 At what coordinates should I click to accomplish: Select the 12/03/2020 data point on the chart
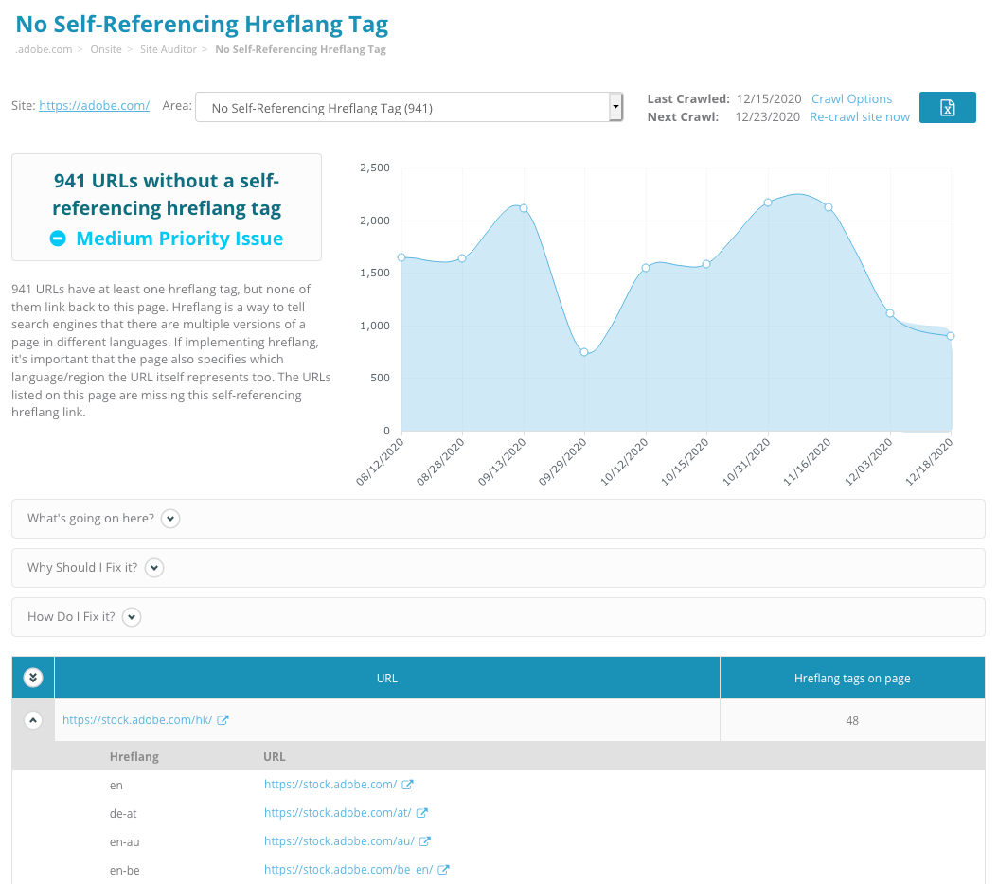click(x=891, y=312)
